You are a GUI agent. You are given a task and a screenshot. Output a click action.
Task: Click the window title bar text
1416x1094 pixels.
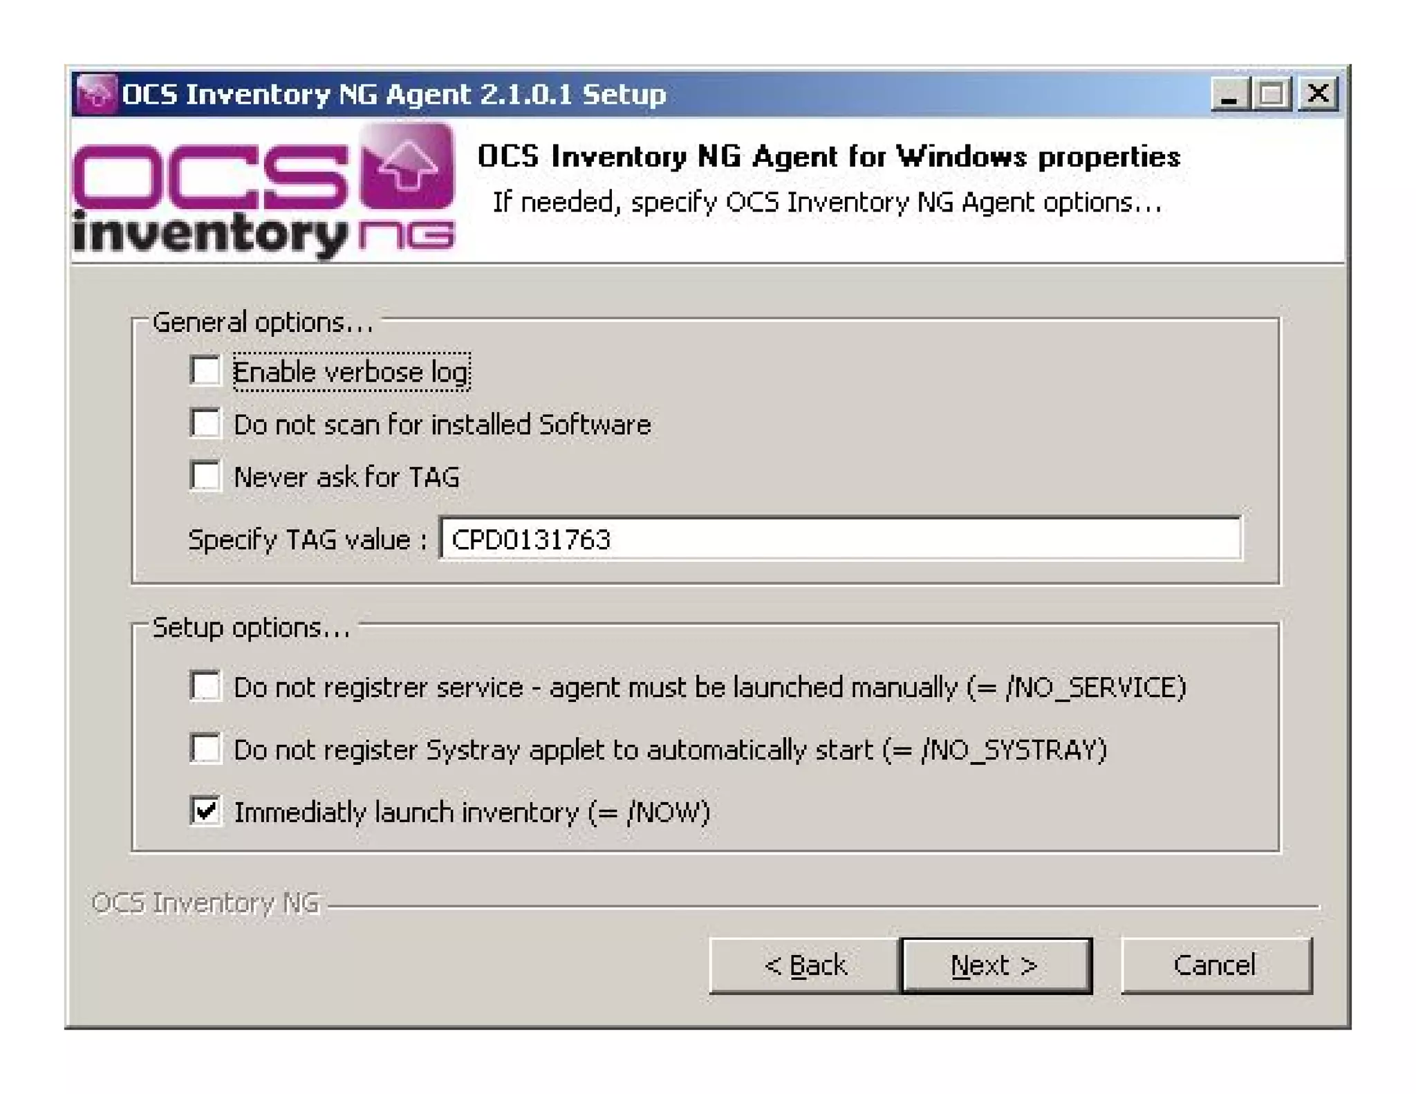coord(394,94)
